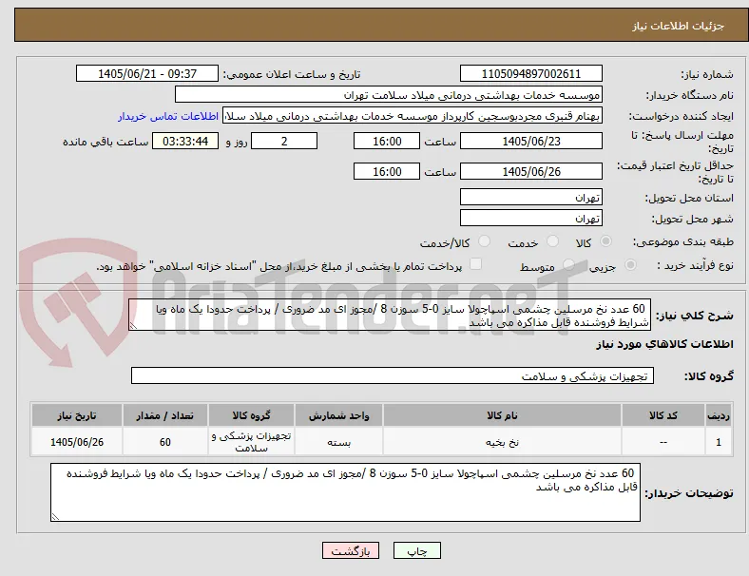Click the row number 1 cell
Screen dimensions: 749x576
(719, 442)
